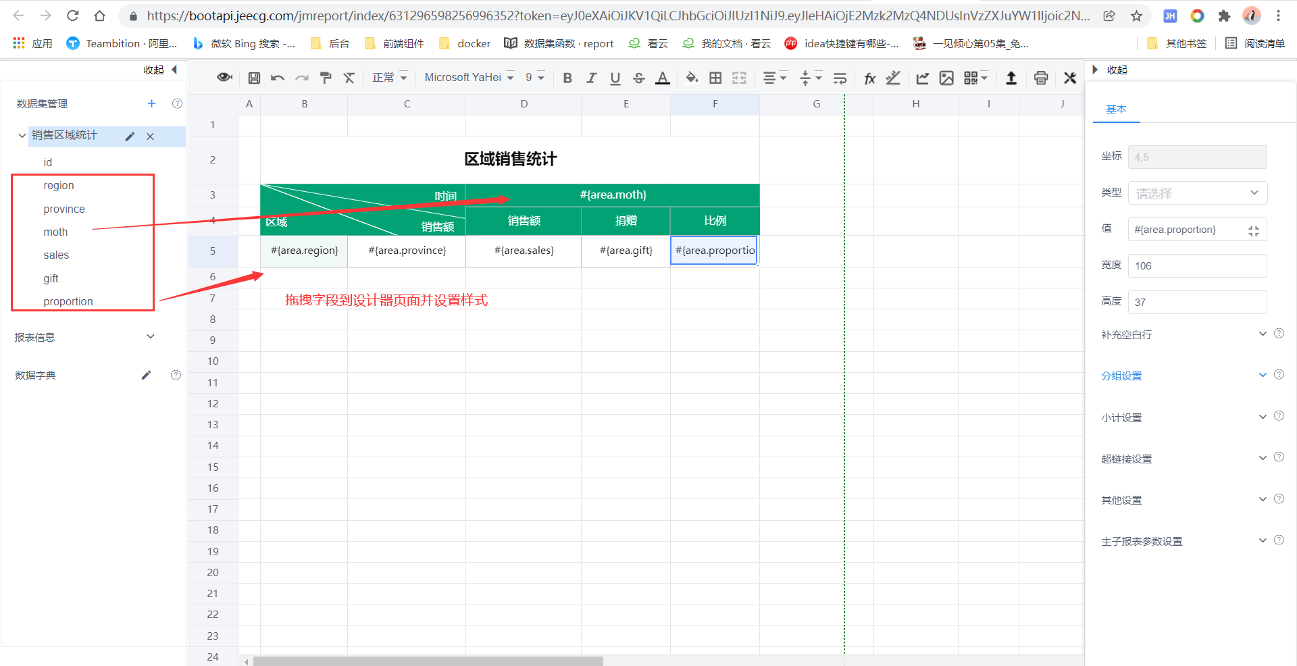Open the print settings icon

tap(1041, 78)
